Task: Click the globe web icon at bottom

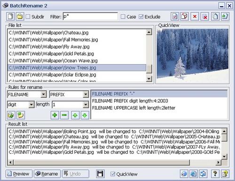Action: (184, 174)
